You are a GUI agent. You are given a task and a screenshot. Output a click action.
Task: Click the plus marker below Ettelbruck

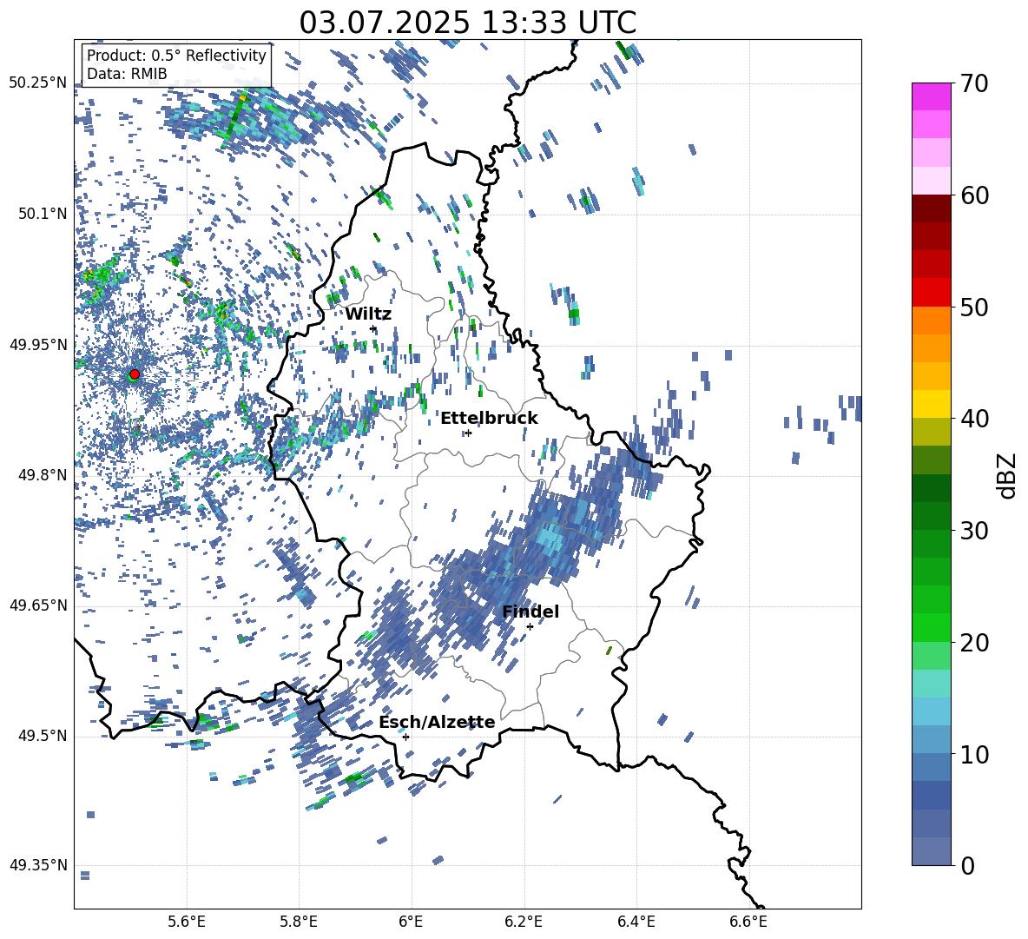[x=468, y=433]
